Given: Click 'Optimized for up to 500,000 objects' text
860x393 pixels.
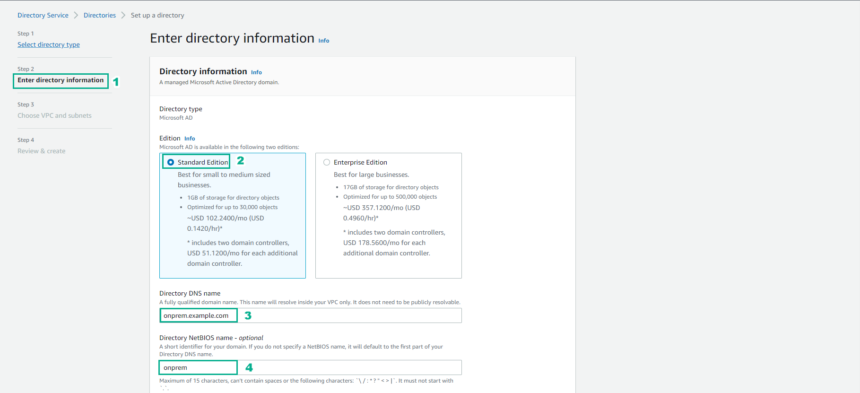Looking at the screenshot, I should click(390, 197).
